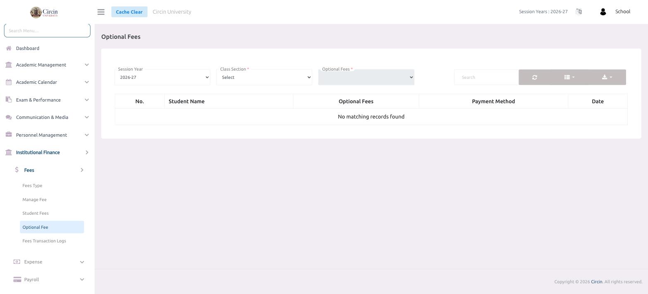Refresh the optional fees table
Image resolution: width=648 pixels, height=294 pixels.
[x=534, y=77]
